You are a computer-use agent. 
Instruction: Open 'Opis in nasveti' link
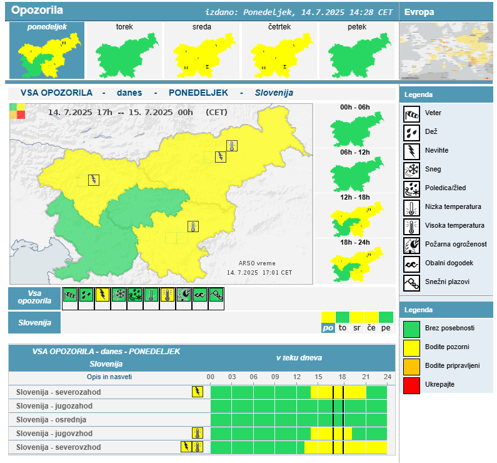(109, 377)
